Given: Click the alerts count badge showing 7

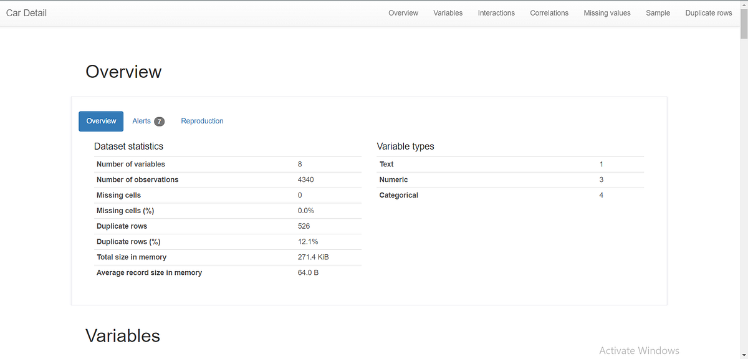Looking at the screenshot, I should point(159,121).
